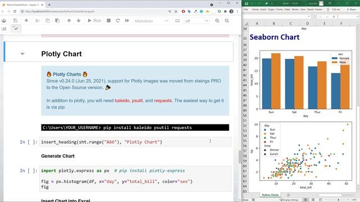The width and height of the screenshot is (360, 202).
Task: Click the Seaborn Chart heading cell
Action: click(x=274, y=37)
